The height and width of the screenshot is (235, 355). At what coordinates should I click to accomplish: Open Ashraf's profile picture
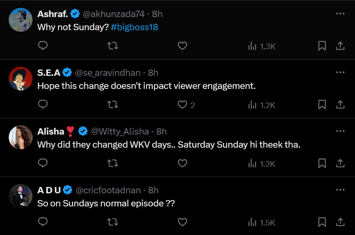tap(21, 20)
